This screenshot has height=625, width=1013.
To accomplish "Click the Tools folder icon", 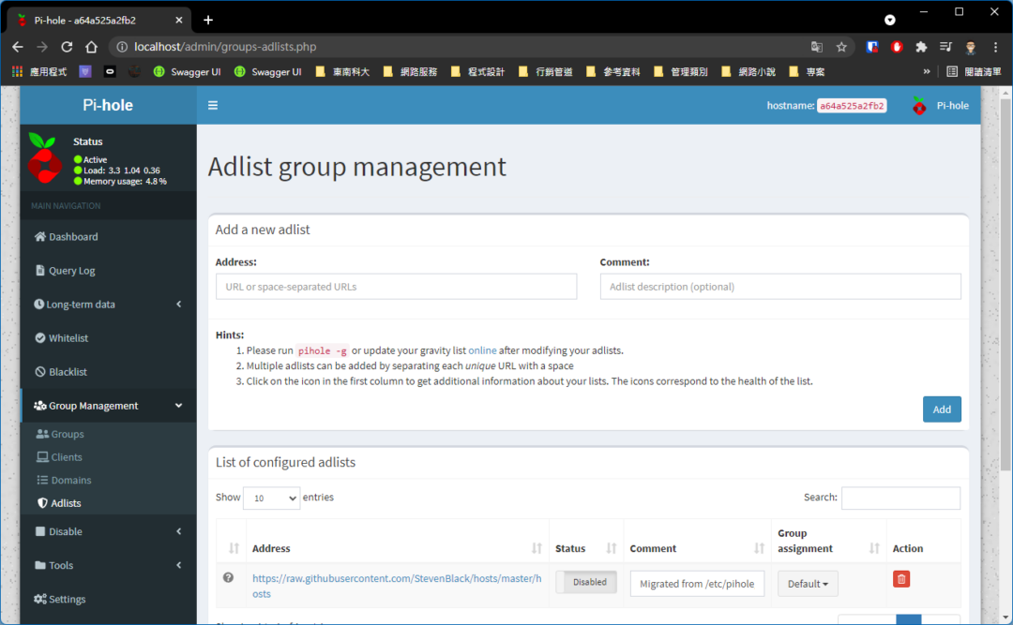I will coord(40,565).
